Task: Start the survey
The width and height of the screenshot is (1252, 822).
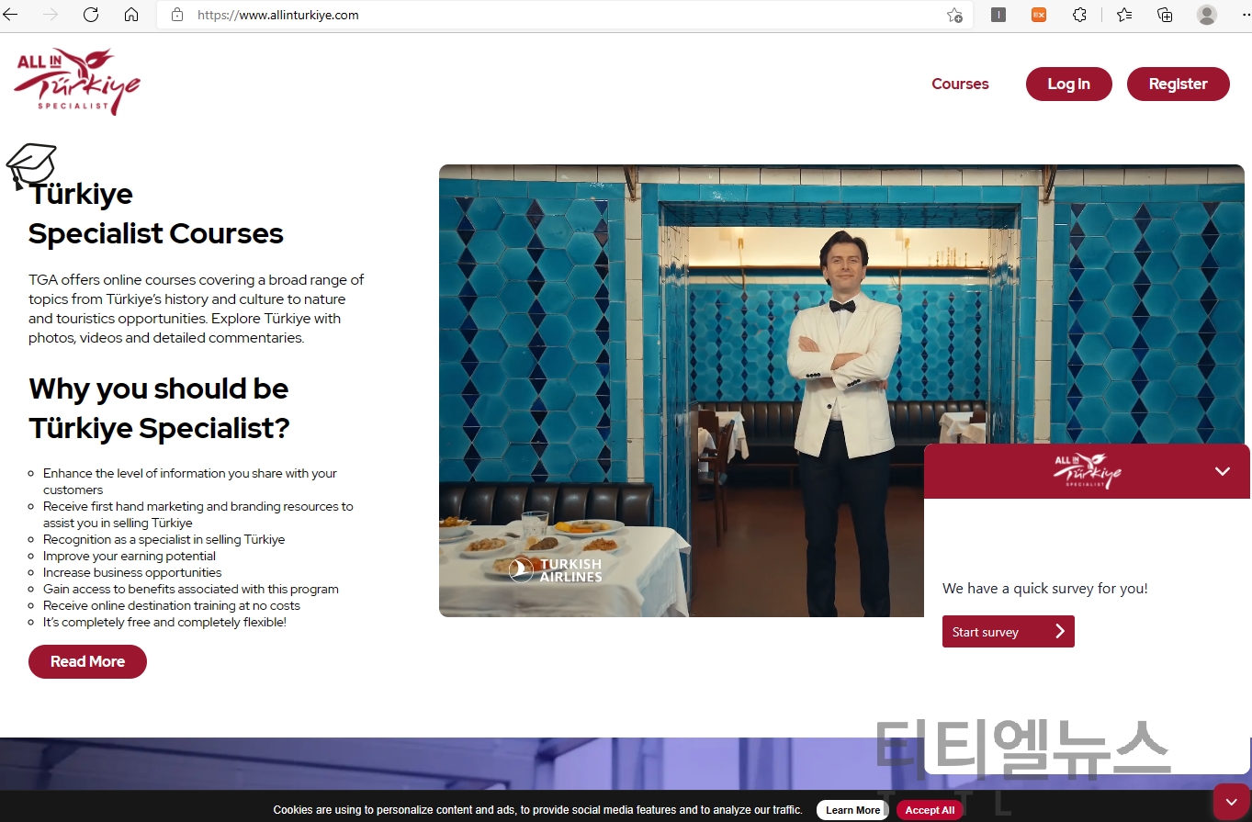Action: tap(1008, 632)
